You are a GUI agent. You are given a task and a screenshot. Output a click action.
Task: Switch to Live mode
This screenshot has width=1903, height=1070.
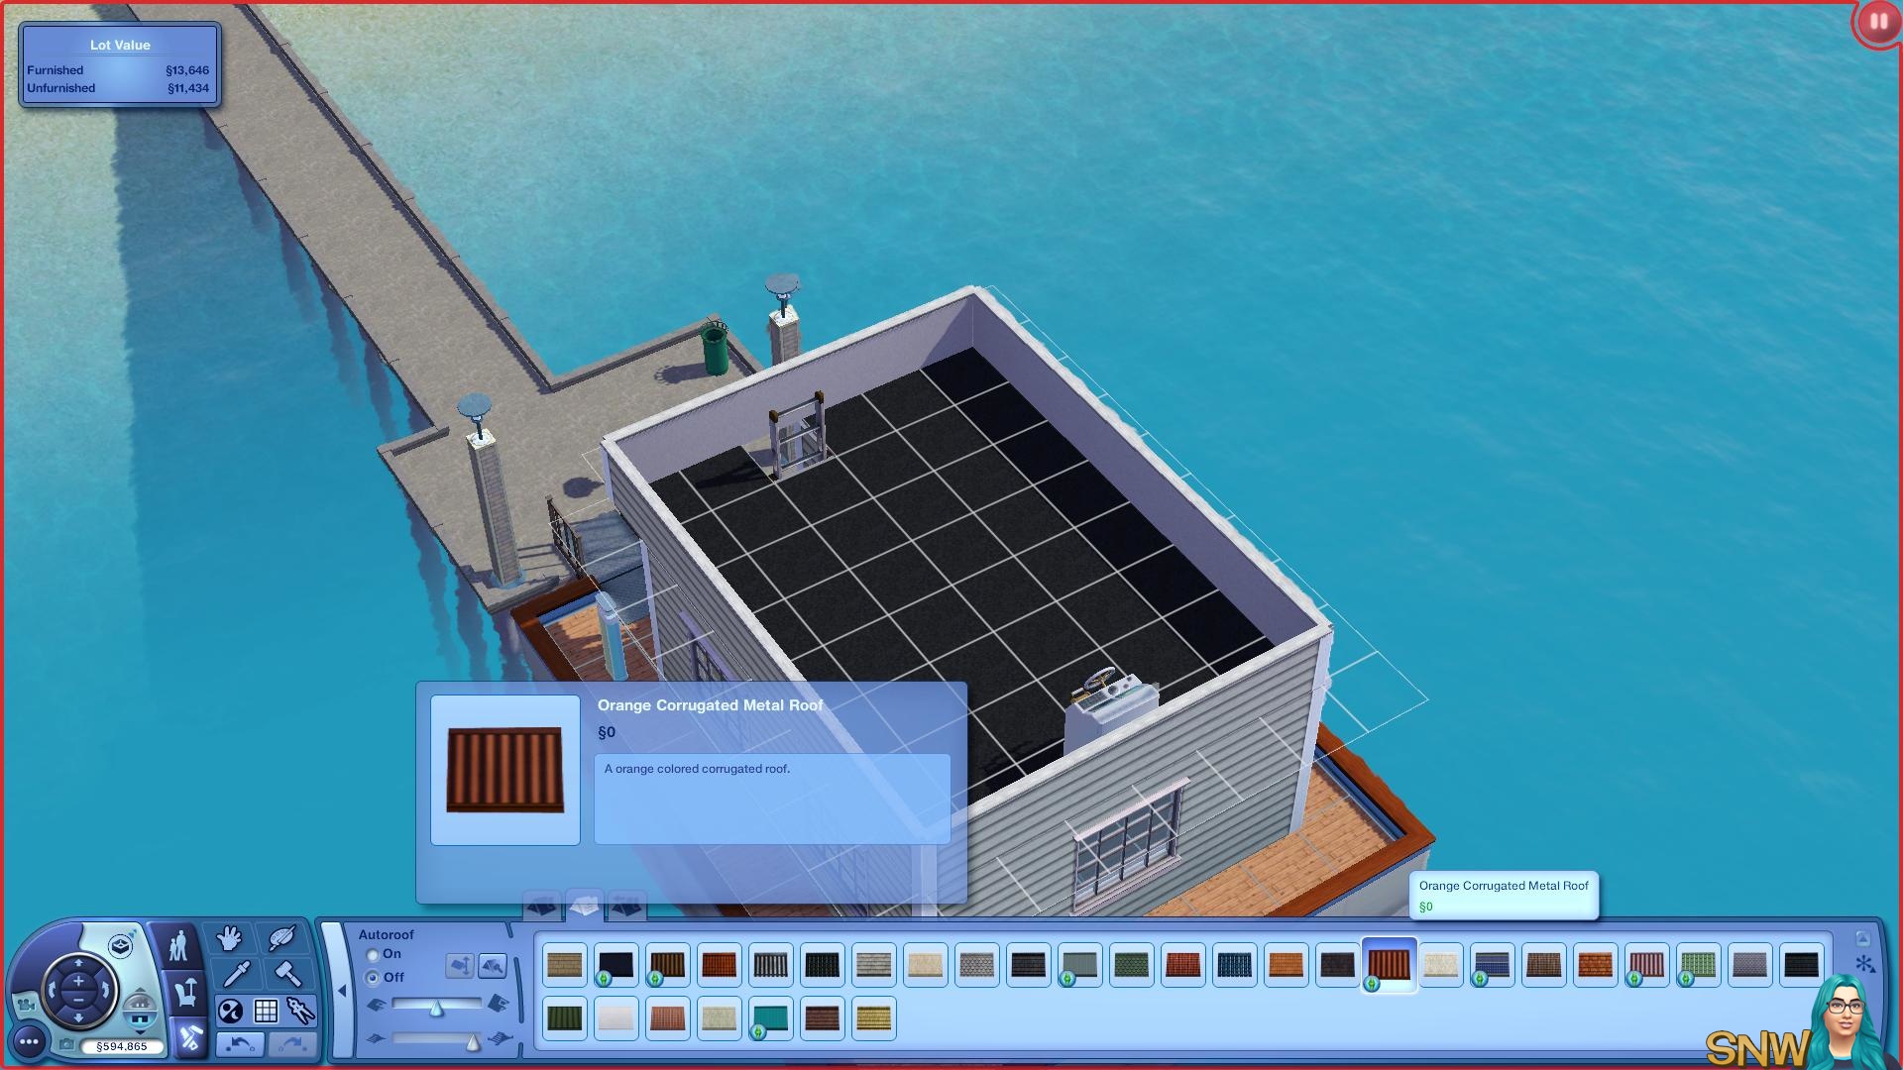177,945
